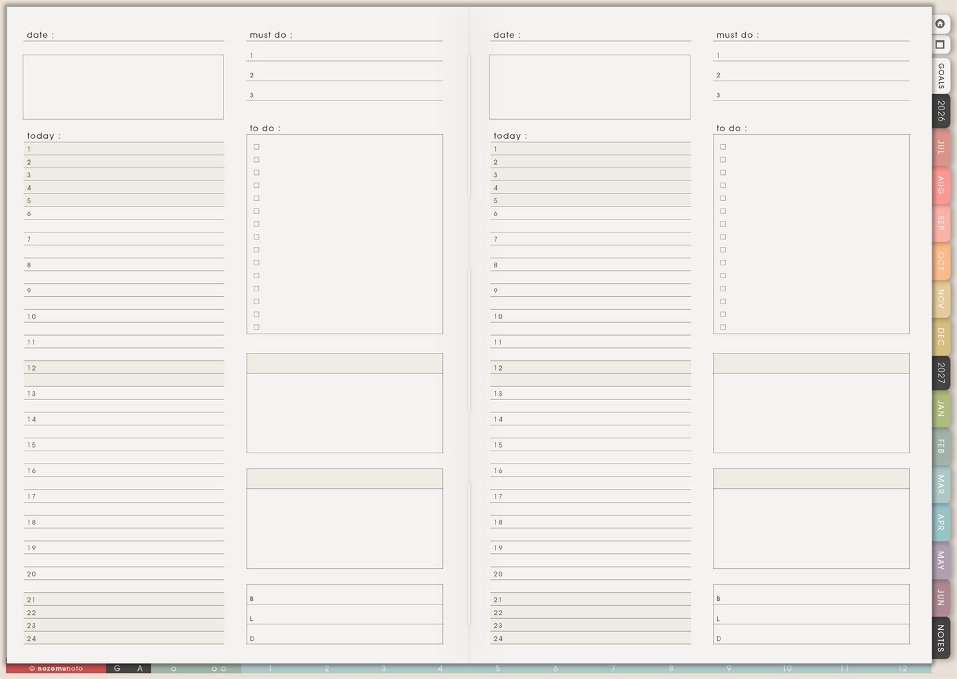Viewport: 957px width, 679px height.
Task: Click the left page box under date
Action: pyautogui.click(x=123, y=87)
